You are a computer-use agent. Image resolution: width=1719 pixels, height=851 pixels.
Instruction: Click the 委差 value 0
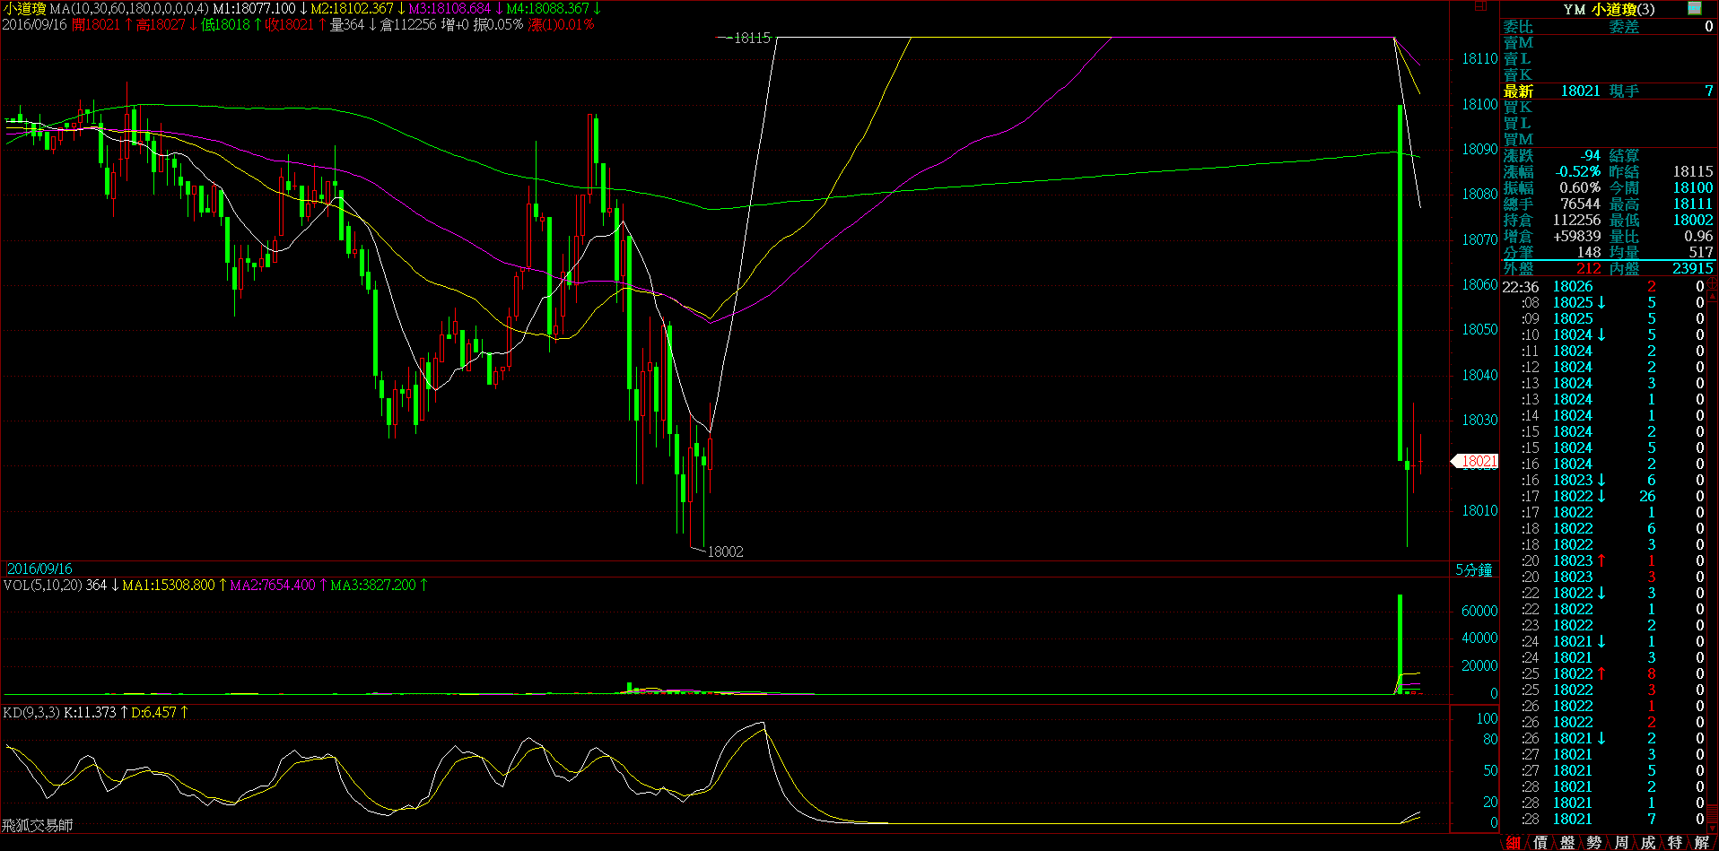point(1709,27)
